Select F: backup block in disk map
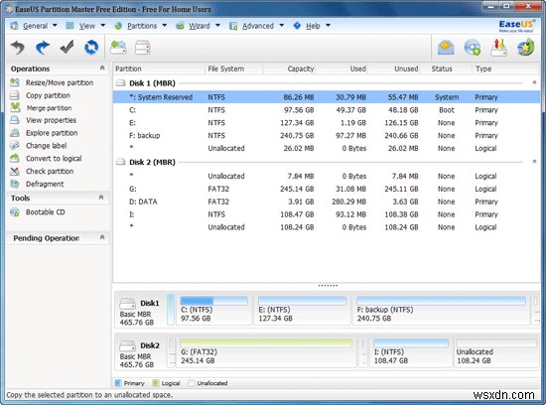This screenshot has width=546, height=405. pyautogui.click(x=441, y=310)
